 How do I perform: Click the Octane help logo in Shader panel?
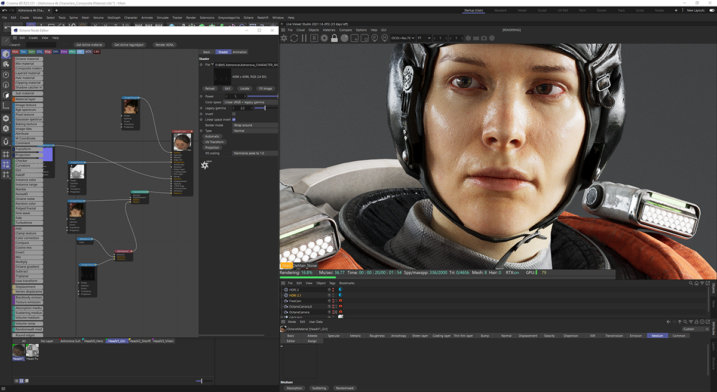[204, 166]
